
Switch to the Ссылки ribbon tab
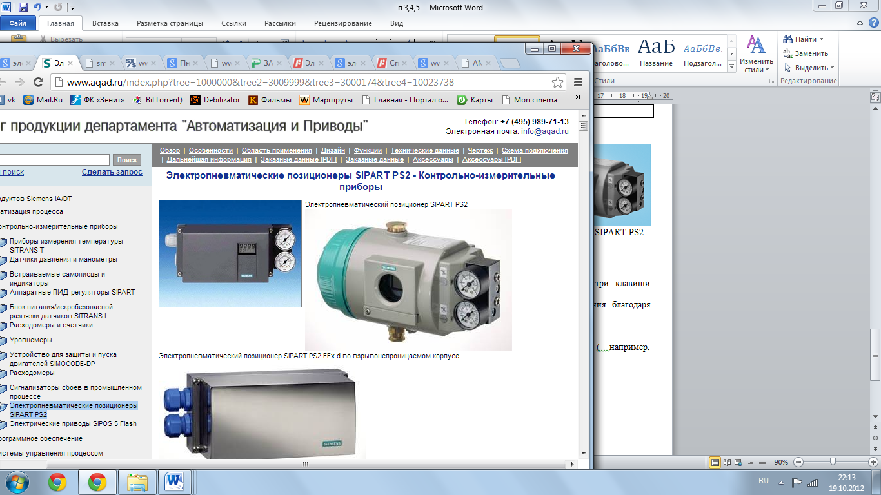[233, 23]
